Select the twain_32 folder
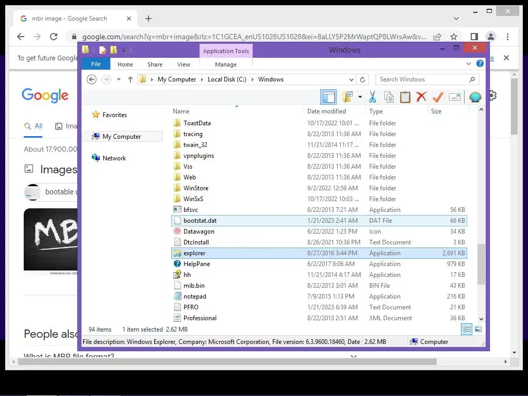 point(319,145)
